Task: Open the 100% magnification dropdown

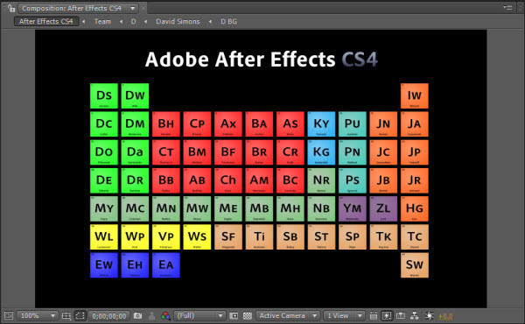Action: point(37,315)
